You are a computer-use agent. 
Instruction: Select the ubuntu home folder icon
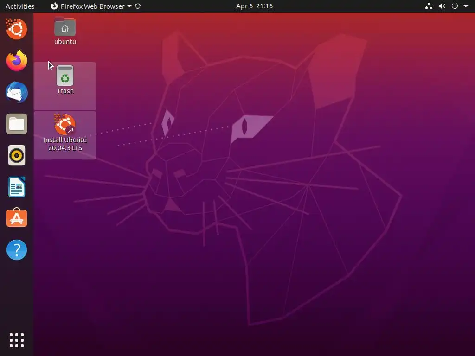click(x=65, y=31)
